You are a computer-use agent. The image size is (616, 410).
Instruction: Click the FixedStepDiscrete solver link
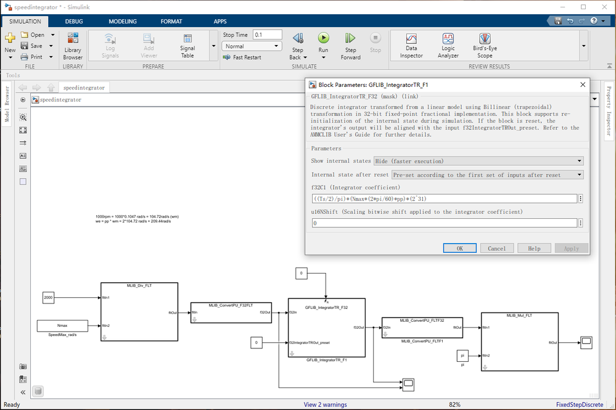click(580, 404)
